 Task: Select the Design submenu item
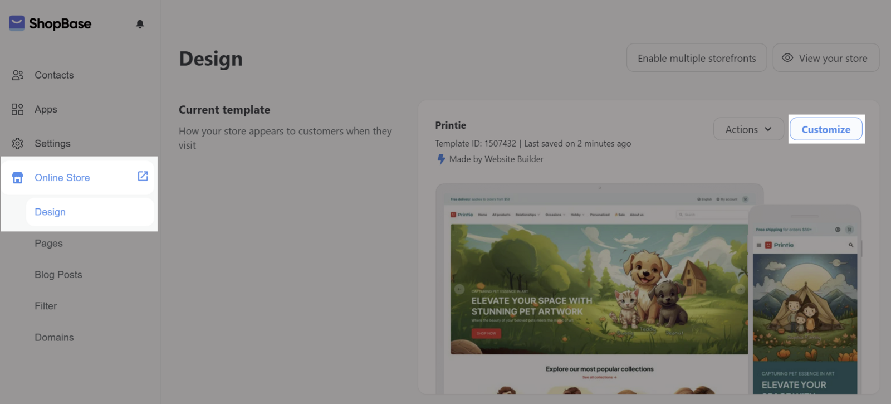tap(90, 212)
